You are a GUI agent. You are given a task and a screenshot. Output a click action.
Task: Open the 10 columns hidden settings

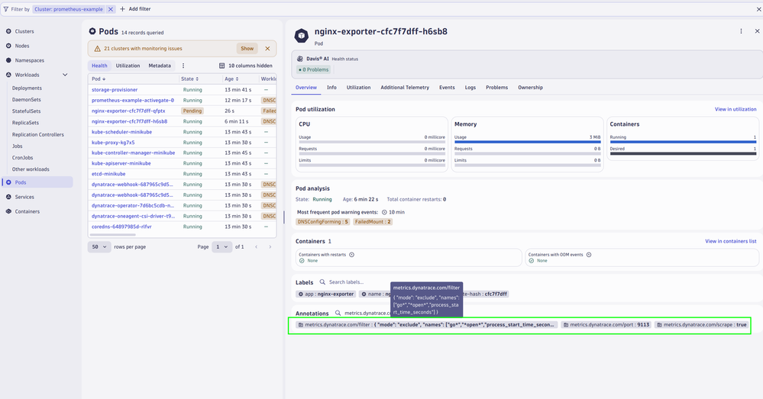(245, 66)
